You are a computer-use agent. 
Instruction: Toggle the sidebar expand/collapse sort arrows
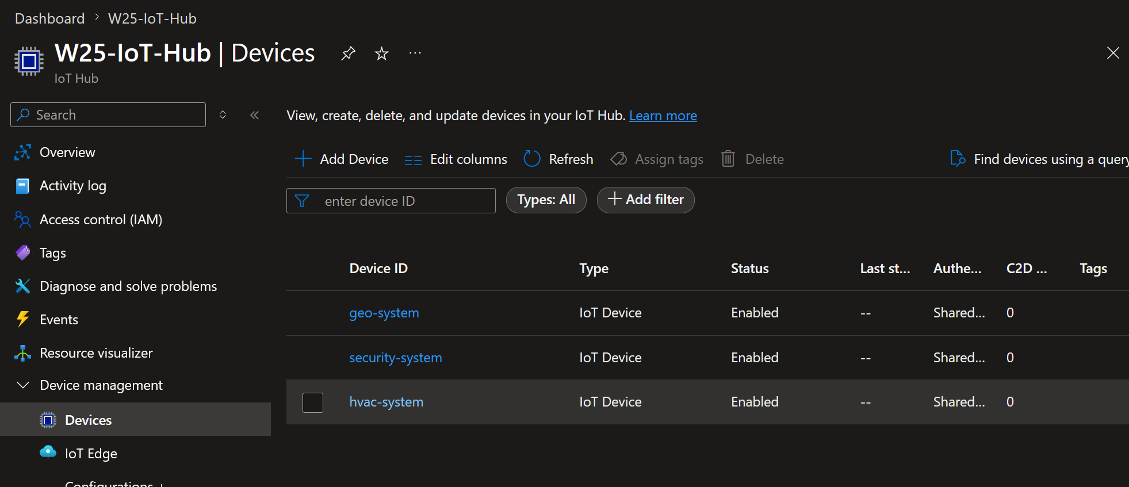coord(223,115)
